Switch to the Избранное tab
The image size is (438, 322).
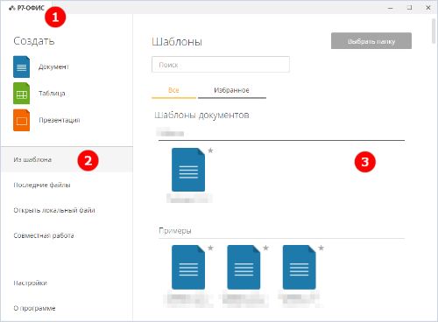click(232, 90)
